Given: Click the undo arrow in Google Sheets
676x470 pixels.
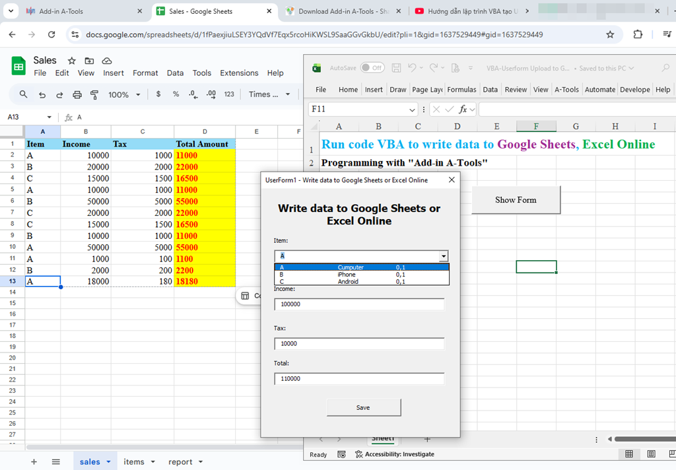Looking at the screenshot, I should [42, 94].
